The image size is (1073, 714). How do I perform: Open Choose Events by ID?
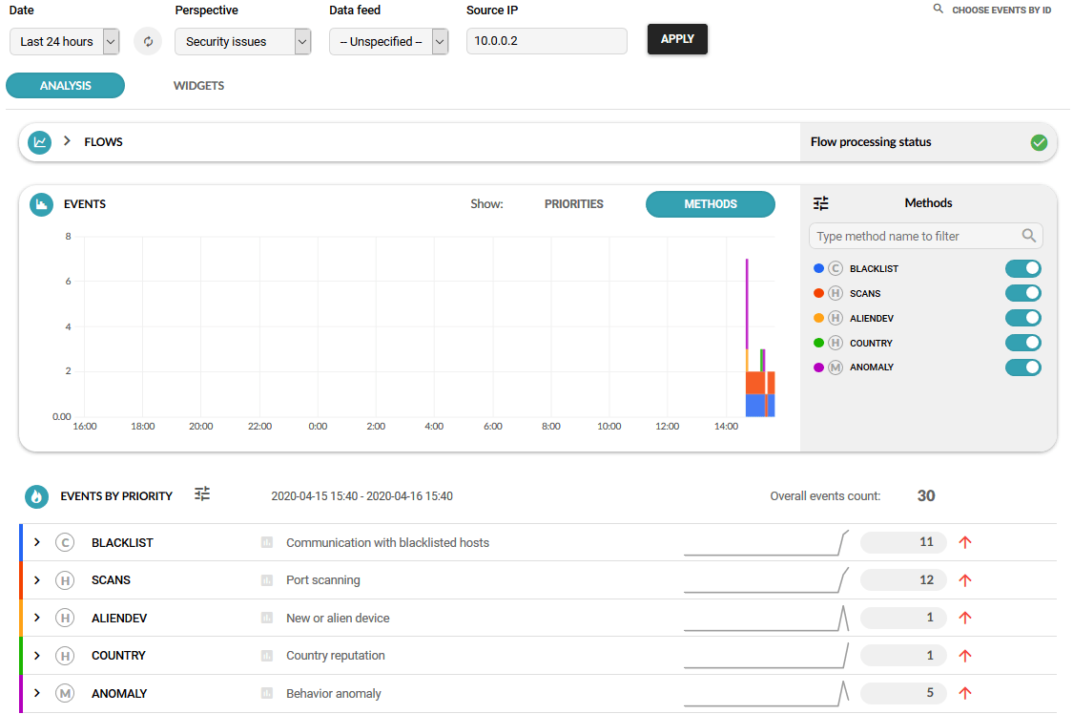(992, 10)
